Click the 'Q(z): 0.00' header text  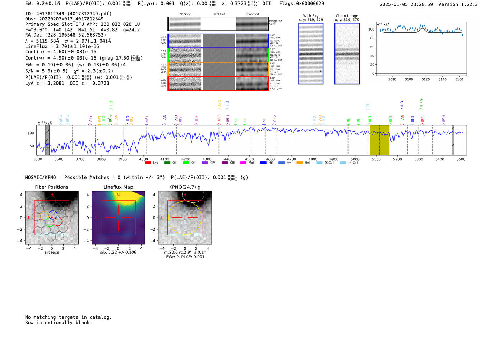[193, 4]
